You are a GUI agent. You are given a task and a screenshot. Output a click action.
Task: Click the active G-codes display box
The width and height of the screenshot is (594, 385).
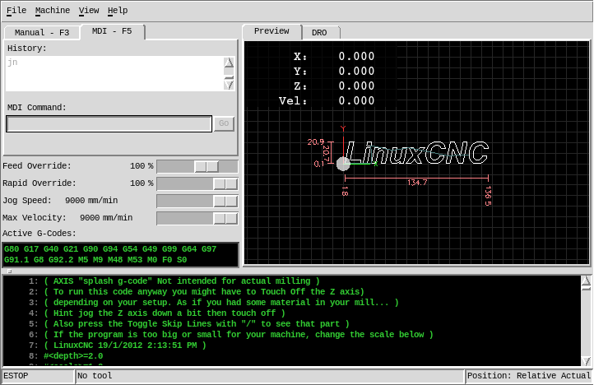tap(120, 255)
